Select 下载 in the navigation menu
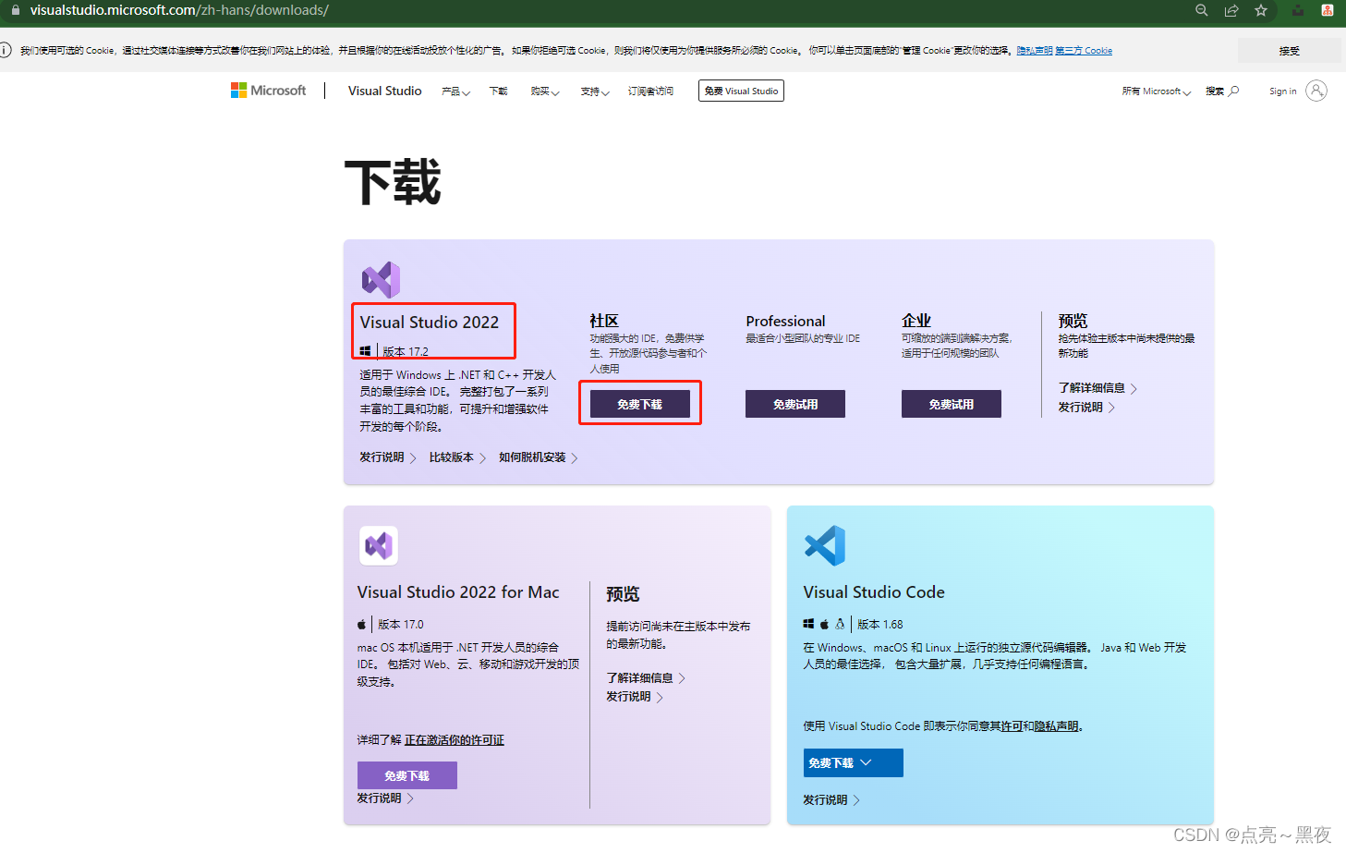The height and width of the screenshot is (853, 1346). [497, 91]
